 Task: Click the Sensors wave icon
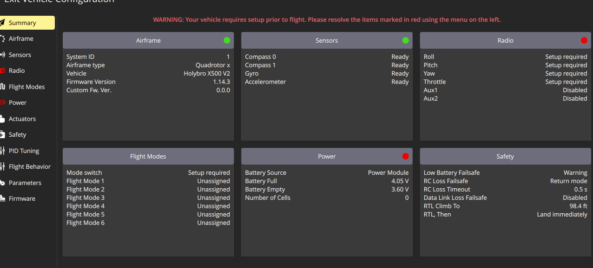click(2, 55)
